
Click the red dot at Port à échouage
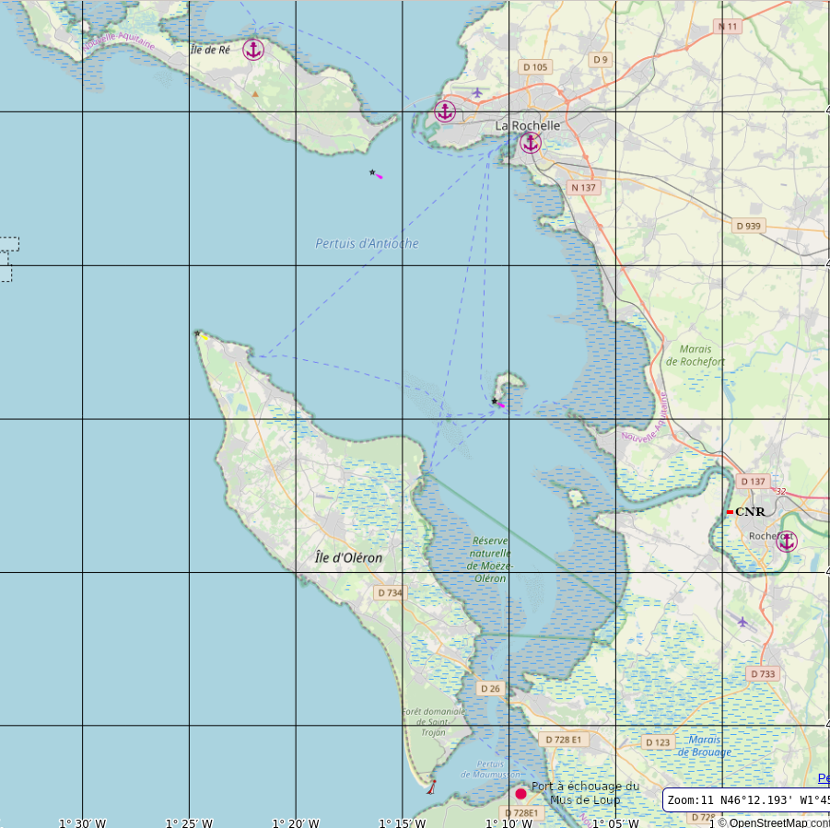520,793
